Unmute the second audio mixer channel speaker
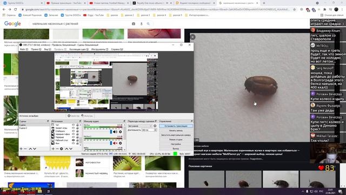 click(115, 143)
